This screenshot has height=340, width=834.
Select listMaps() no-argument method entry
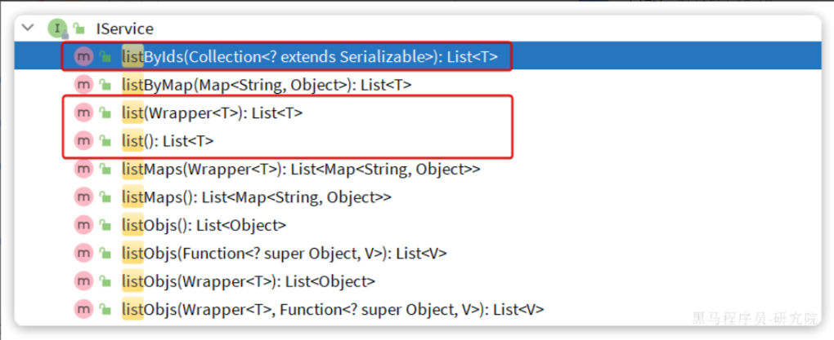pos(256,197)
